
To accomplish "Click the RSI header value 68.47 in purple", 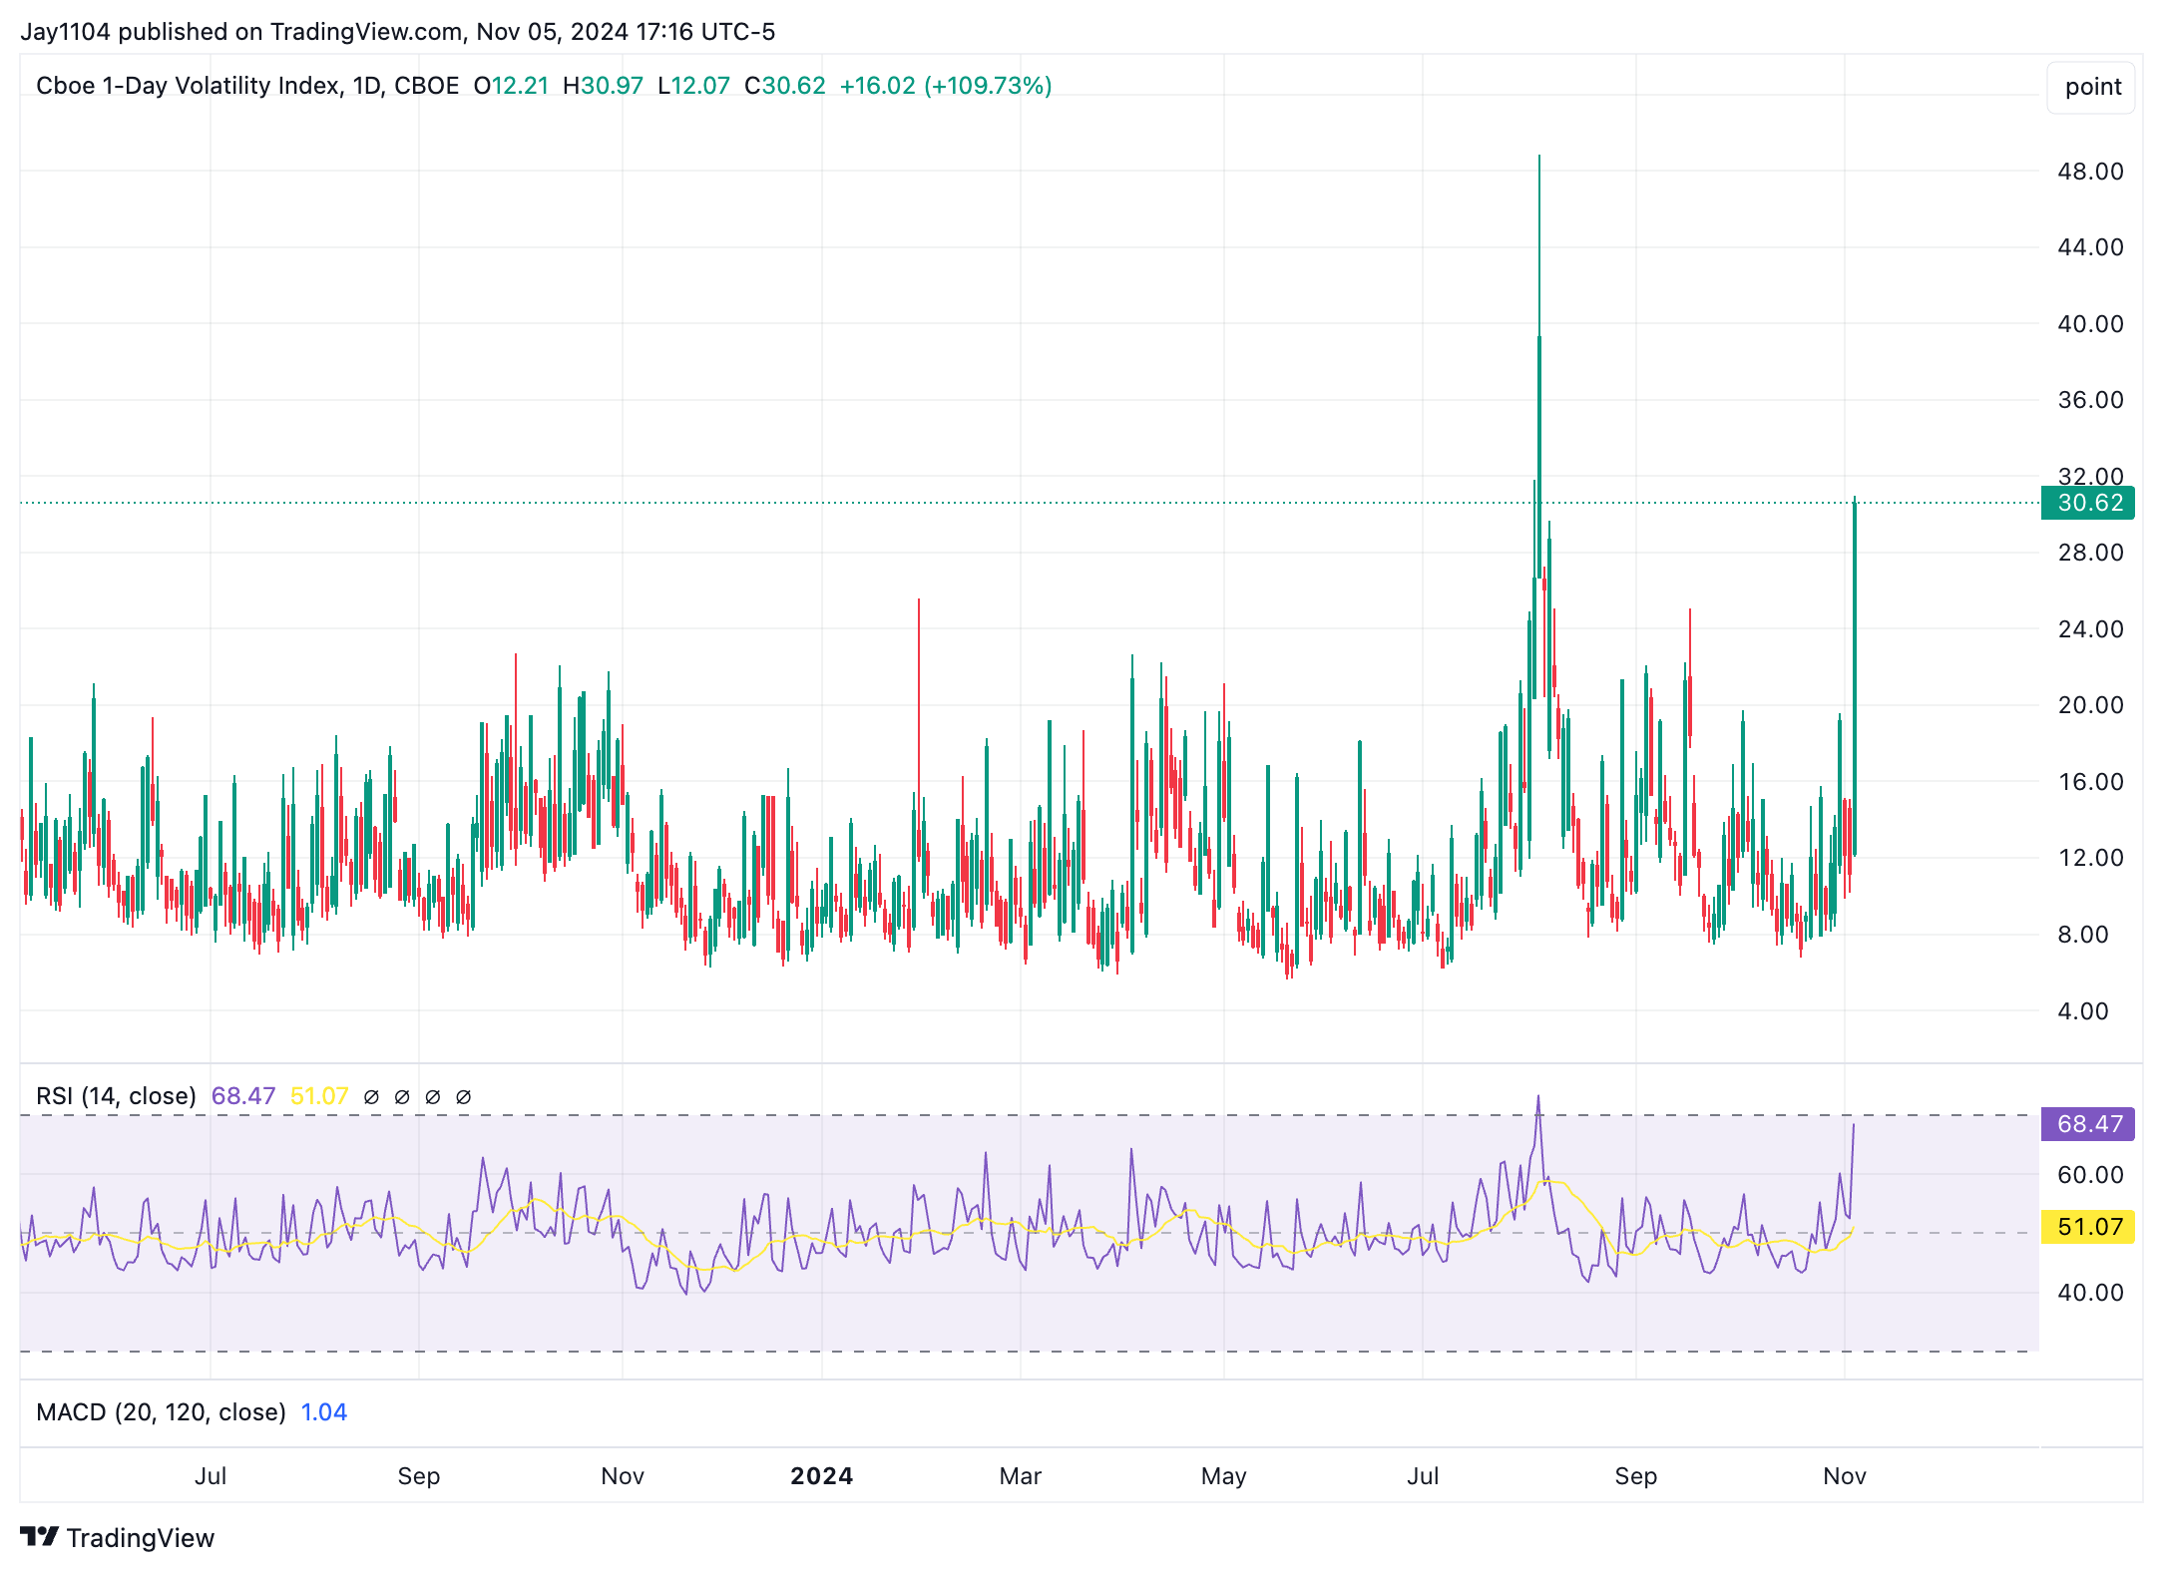I will click(x=243, y=1096).
